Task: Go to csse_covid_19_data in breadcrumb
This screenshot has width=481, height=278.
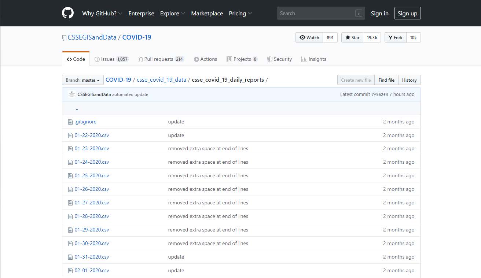Action: click(x=161, y=79)
